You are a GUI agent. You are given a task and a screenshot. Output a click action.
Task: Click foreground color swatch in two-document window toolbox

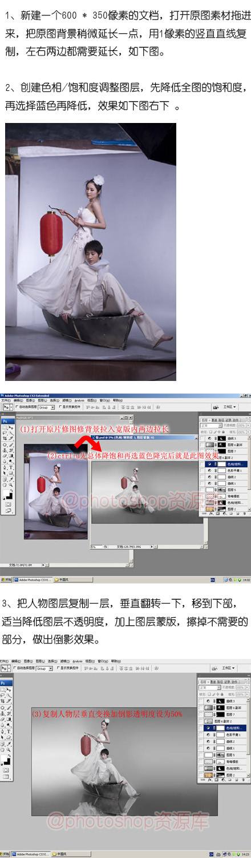point(6,492)
